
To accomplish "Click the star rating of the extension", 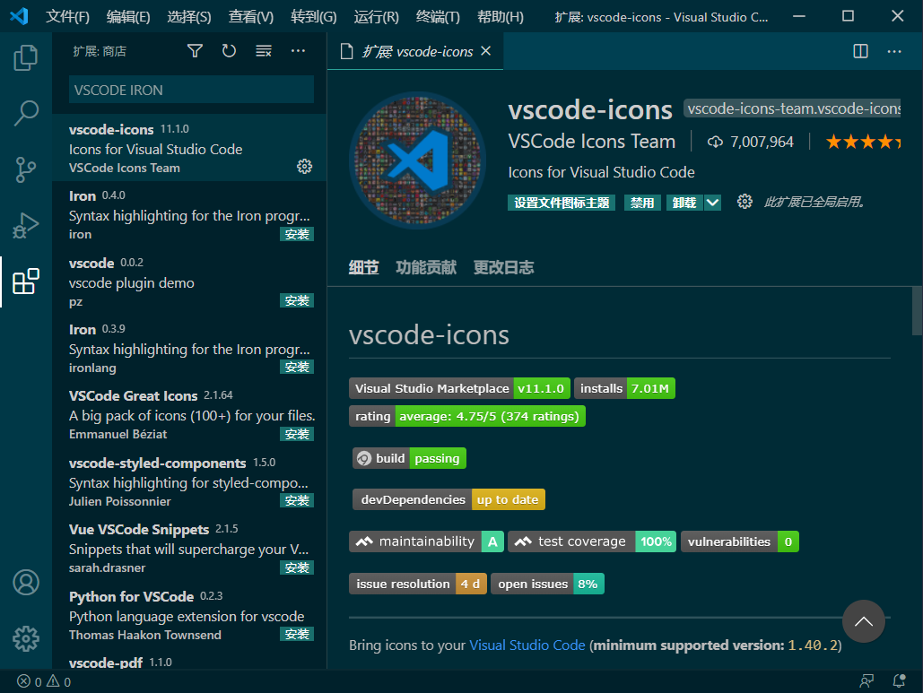I will (863, 142).
